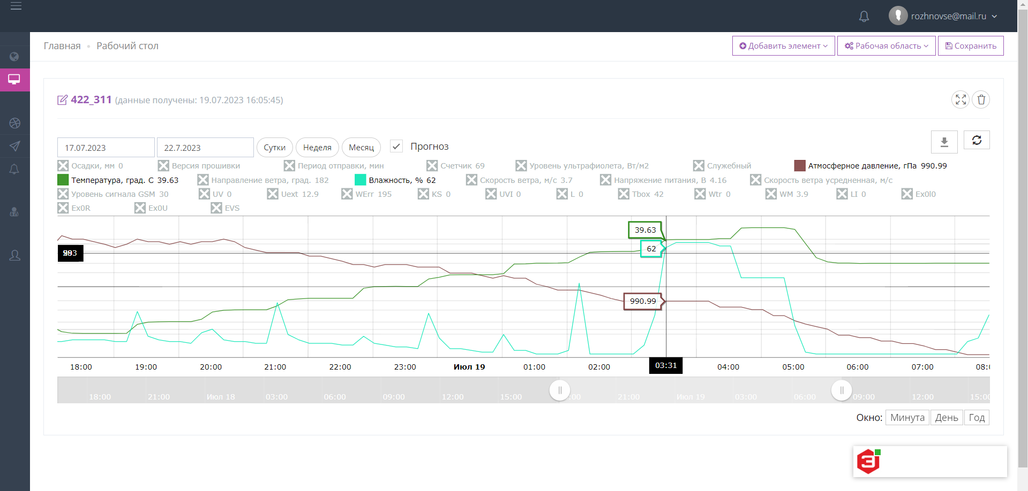The image size is (1028, 491).
Task: Go to Главная breadcrumb
Action: 62,46
